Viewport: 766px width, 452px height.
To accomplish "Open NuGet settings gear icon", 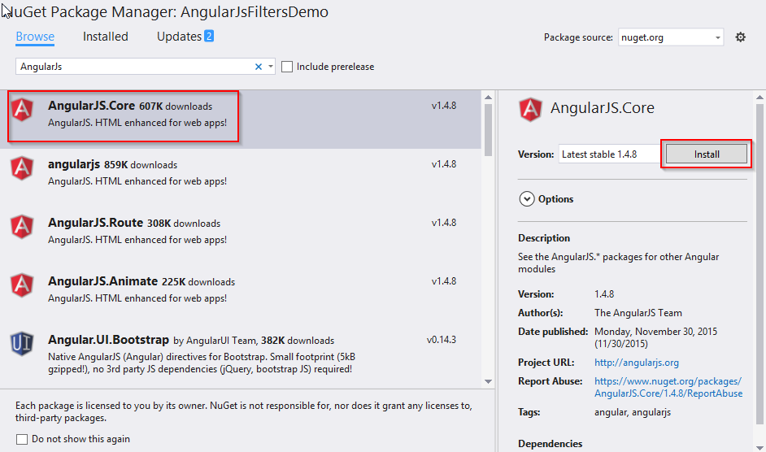I will click(x=741, y=37).
